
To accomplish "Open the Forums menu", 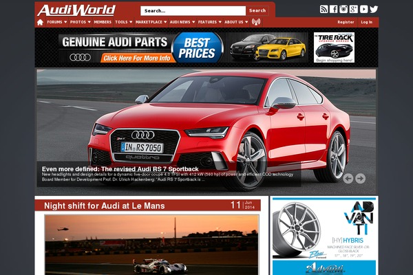I will [x=54, y=22].
